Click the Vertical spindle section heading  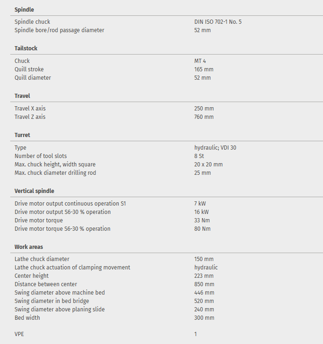pyautogui.click(x=34, y=191)
